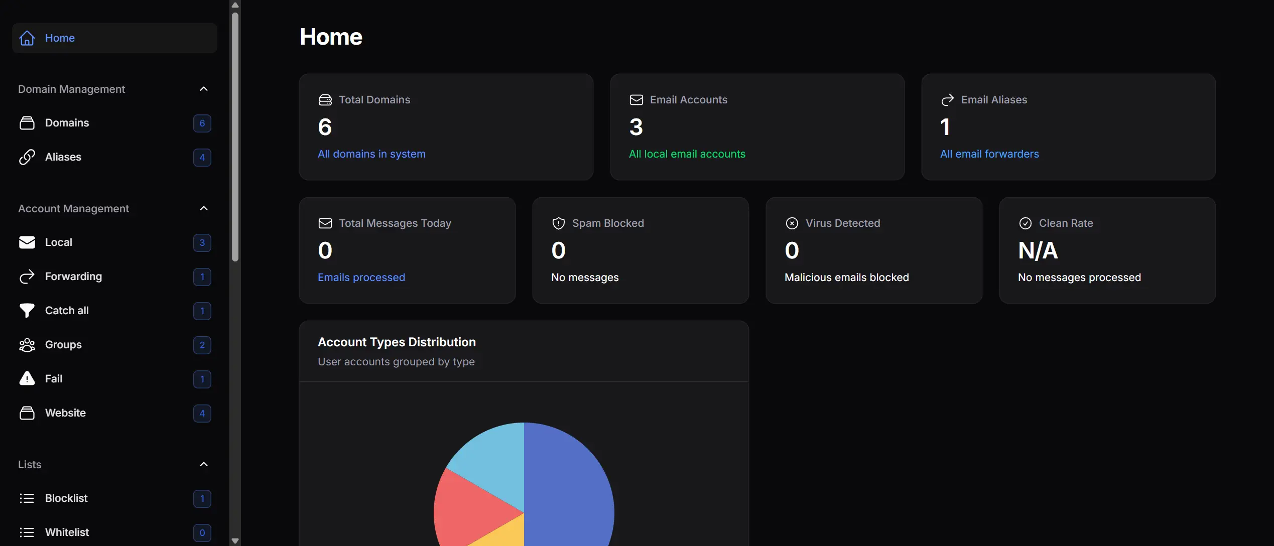Screen dimensions: 1274x546
Task: Click the Groups people icon
Action: coord(27,345)
